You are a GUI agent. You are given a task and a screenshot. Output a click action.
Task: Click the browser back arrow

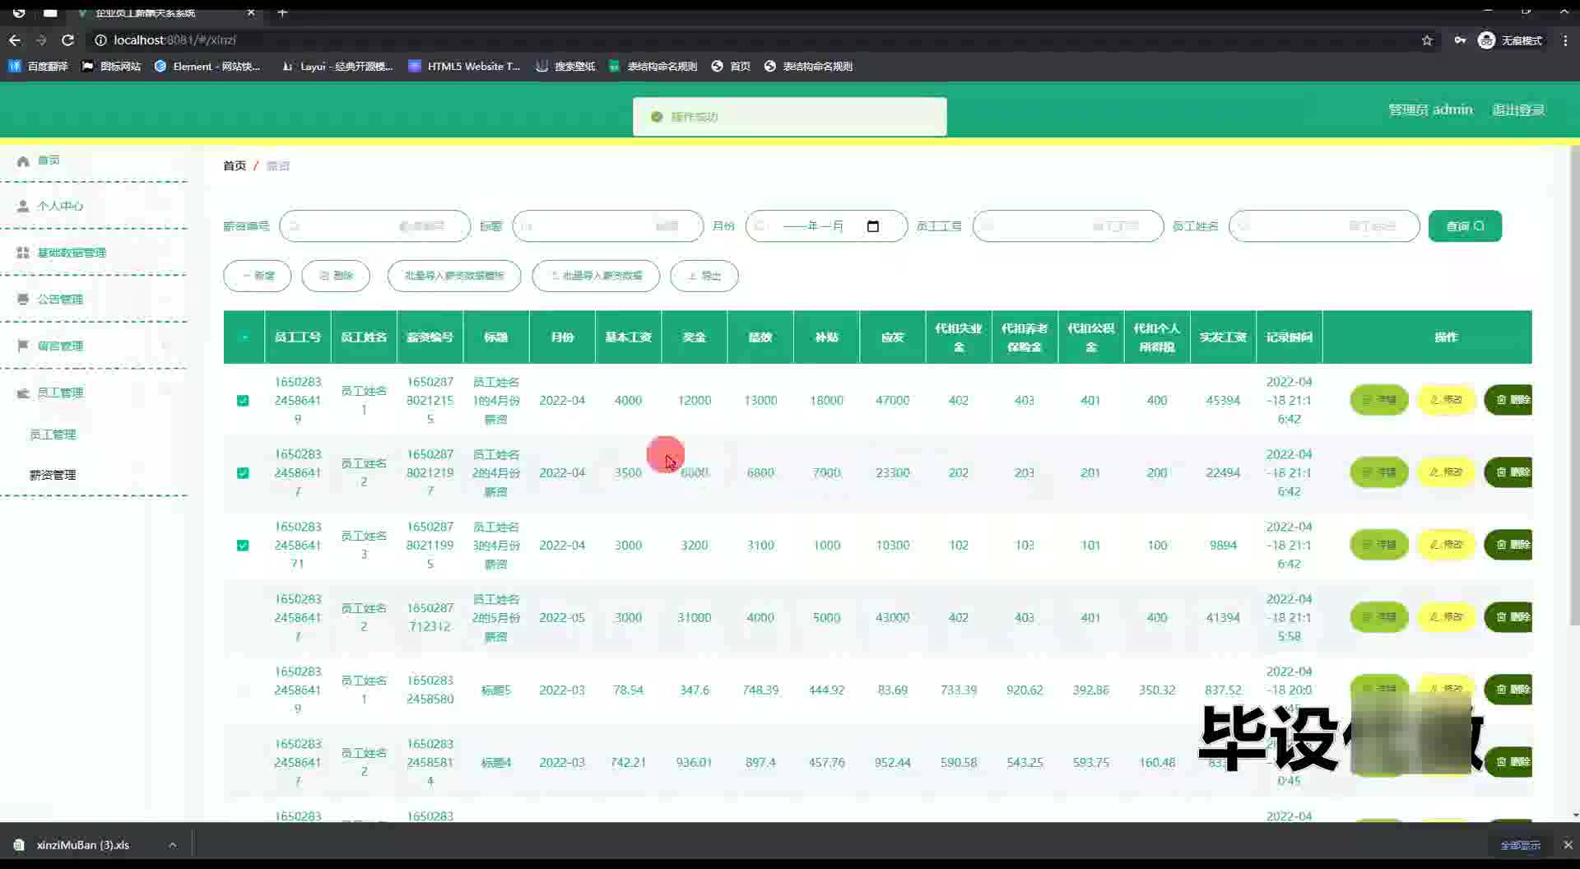(15, 39)
